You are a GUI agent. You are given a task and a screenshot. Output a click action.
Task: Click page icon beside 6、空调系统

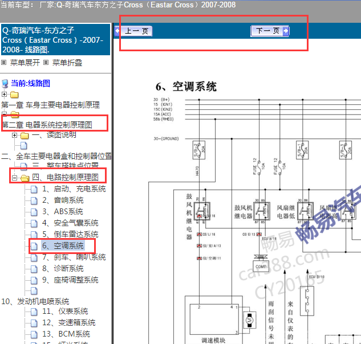click(34, 246)
